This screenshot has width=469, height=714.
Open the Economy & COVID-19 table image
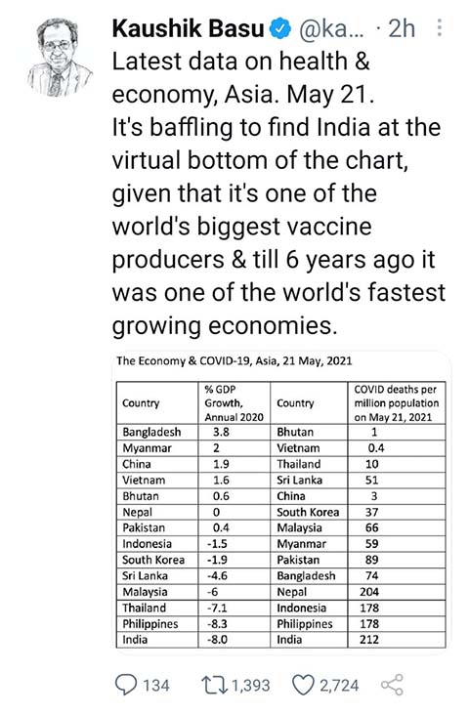pyautogui.click(x=280, y=502)
